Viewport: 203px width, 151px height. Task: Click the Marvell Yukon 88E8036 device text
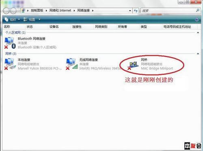40,68
